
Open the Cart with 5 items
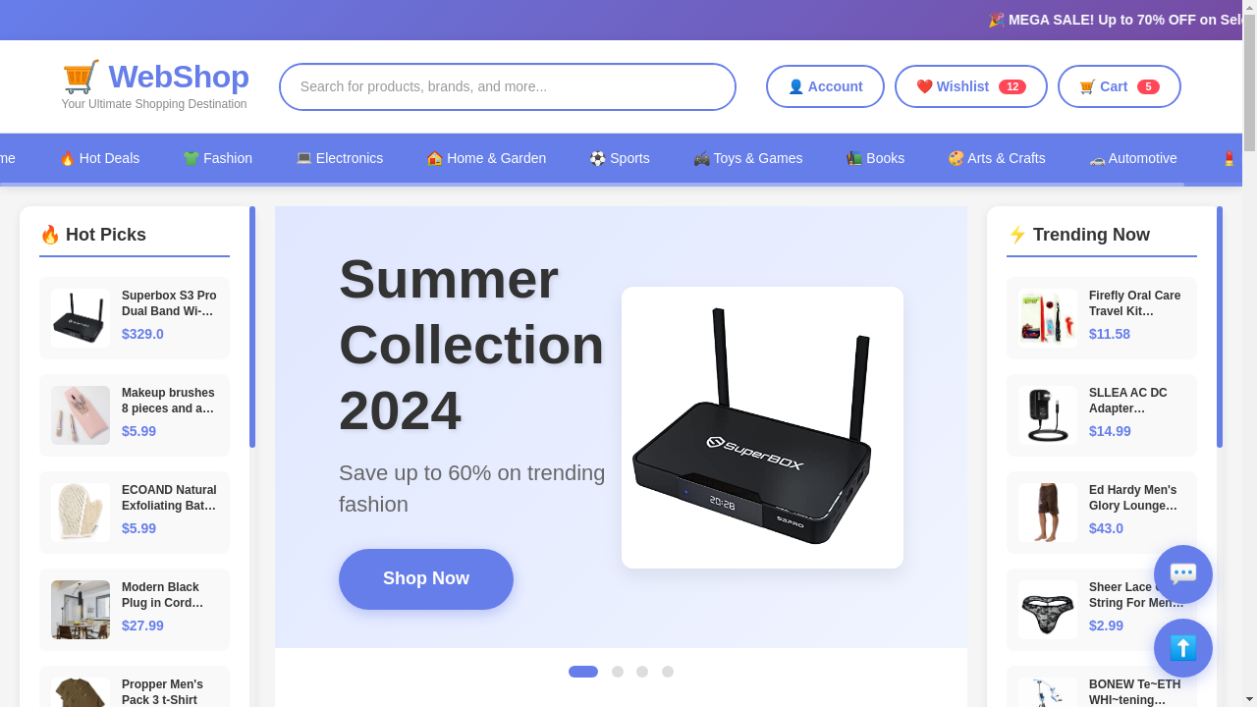point(1120,86)
